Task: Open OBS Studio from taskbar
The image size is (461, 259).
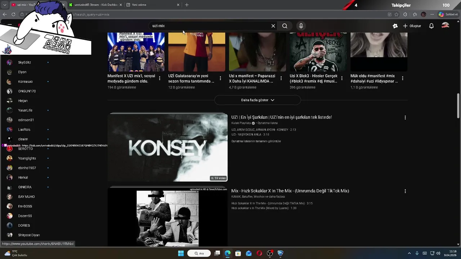Action: (270, 253)
